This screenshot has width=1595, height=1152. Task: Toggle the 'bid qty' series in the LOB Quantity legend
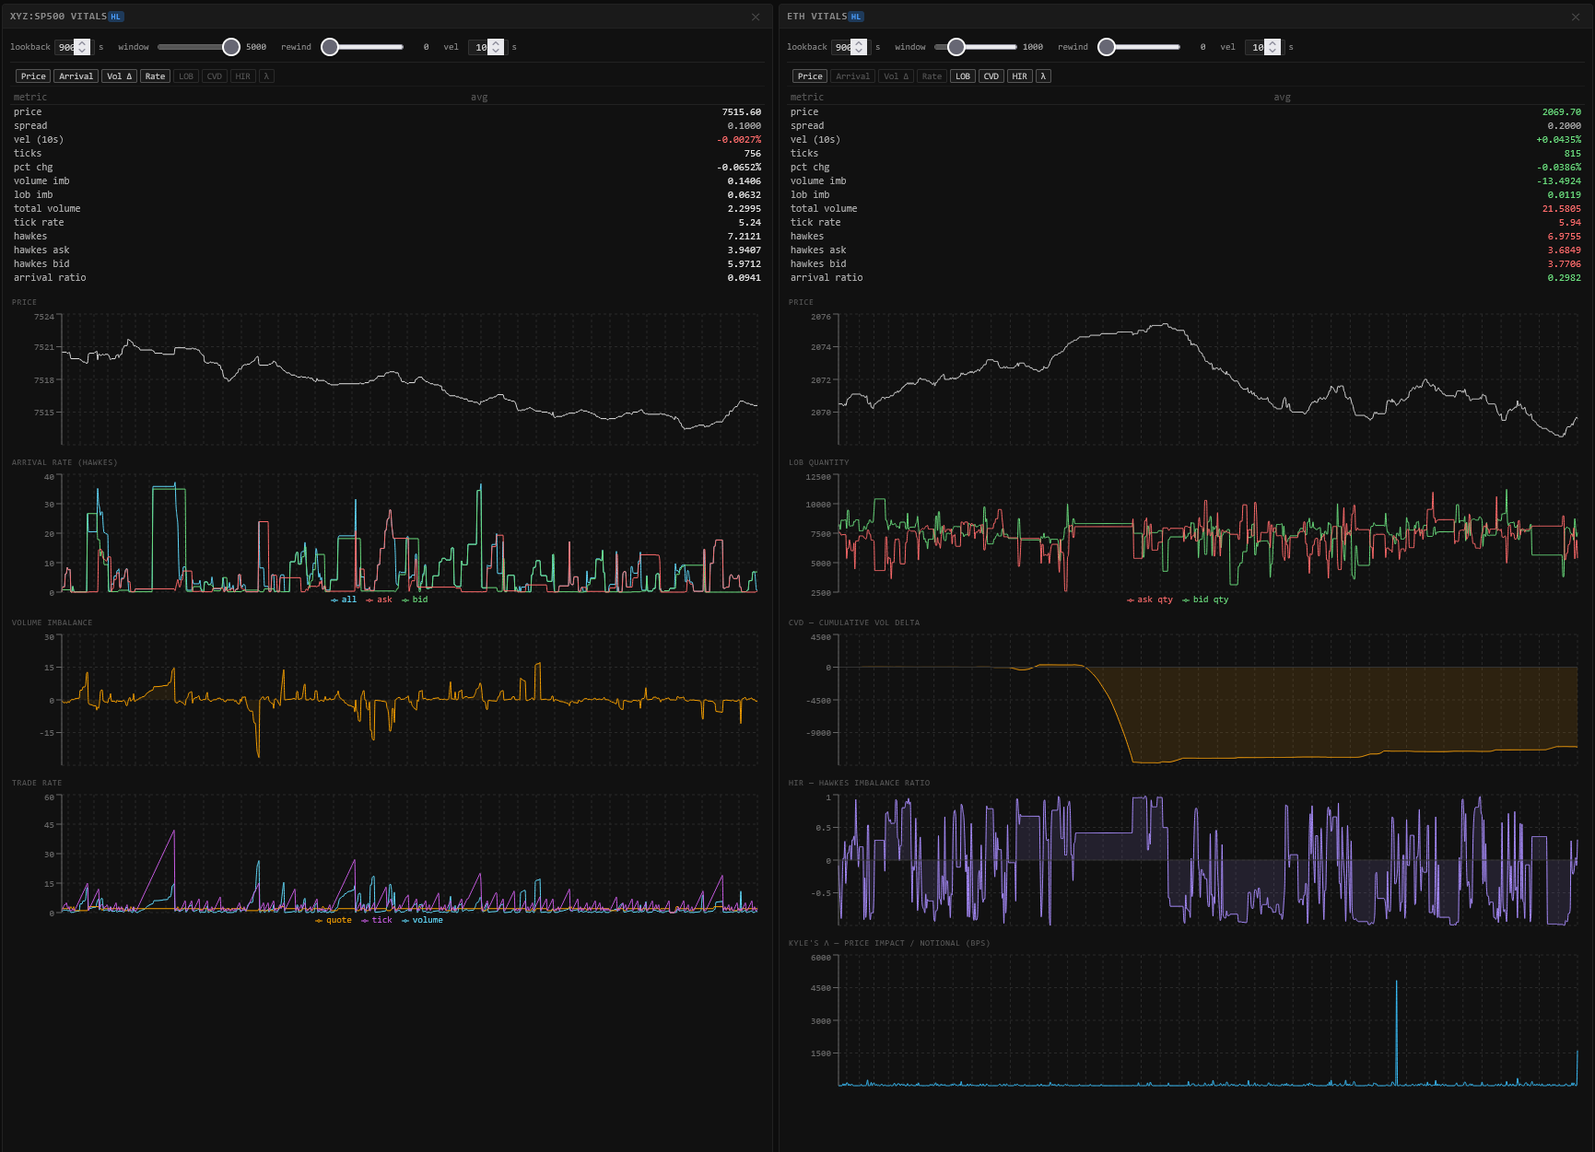(1205, 599)
